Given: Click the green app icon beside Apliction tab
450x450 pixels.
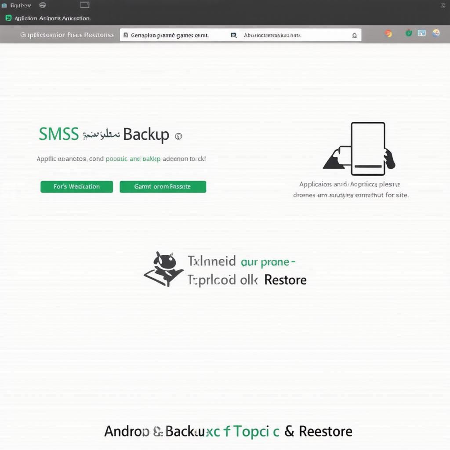Looking at the screenshot, I should [x=9, y=18].
